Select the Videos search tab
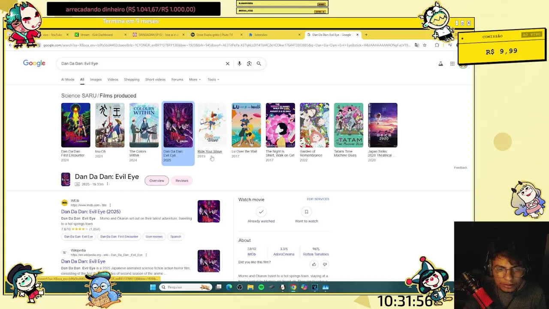This screenshot has height=309, width=549. click(113, 79)
